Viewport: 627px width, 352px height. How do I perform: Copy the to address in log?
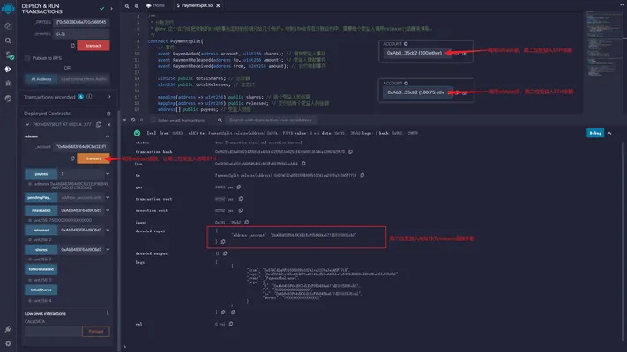pyautogui.click(x=362, y=175)
